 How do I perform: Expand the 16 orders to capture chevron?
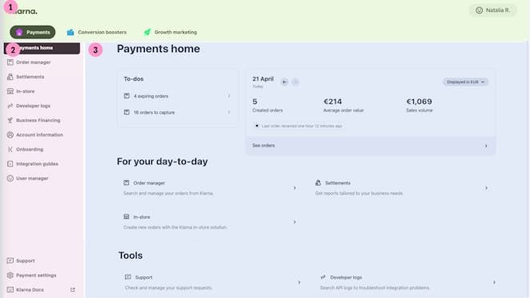pos(229,112)
